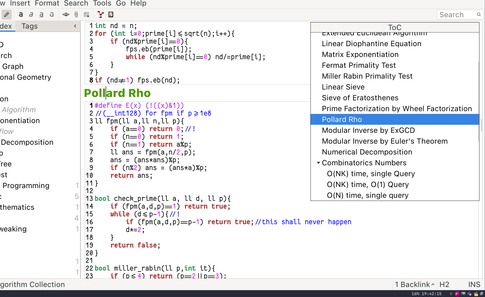Jump to Miller Rabin Primality Test
Viewport: 485px width, 297px height.
(x=367, y=76)
